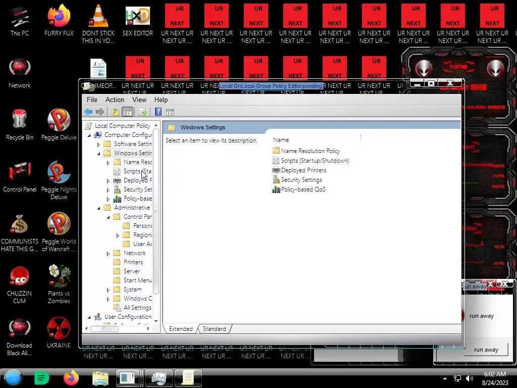Open This PC desktop icon
Screen dimensions: 517x388
20,21
